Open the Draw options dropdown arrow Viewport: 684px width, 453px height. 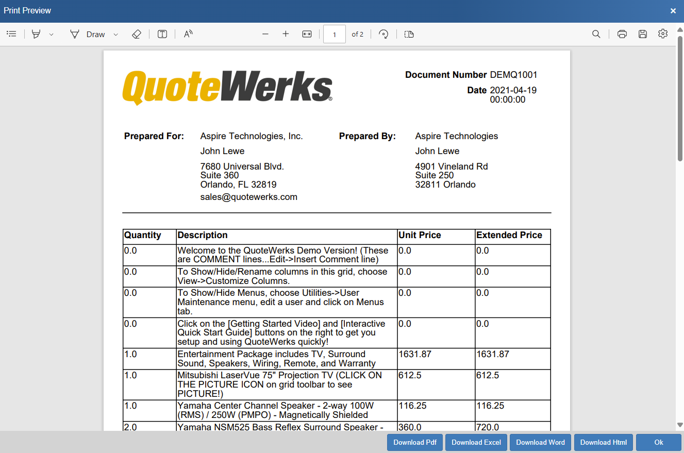(115, 35)
